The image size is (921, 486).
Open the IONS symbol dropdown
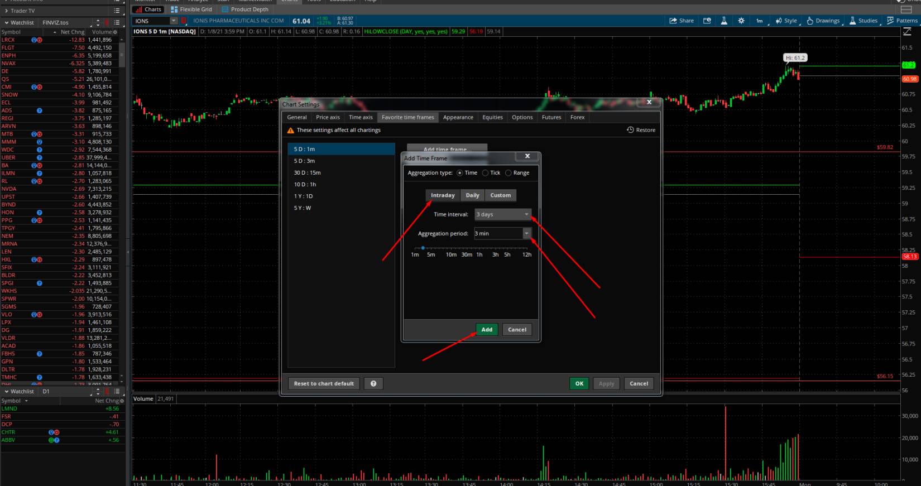click(174, 21)
